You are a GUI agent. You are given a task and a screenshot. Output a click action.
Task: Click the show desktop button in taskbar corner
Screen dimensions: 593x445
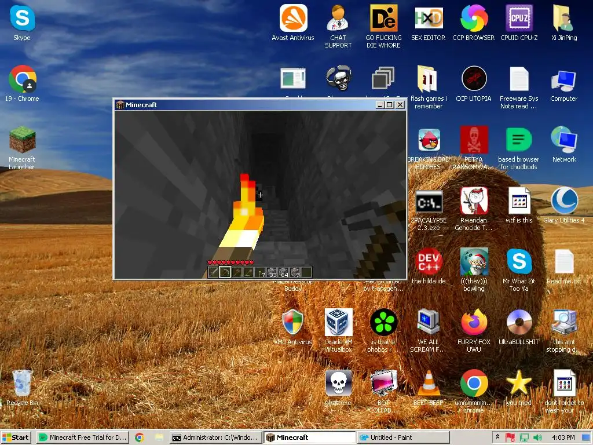click(587, 437)
